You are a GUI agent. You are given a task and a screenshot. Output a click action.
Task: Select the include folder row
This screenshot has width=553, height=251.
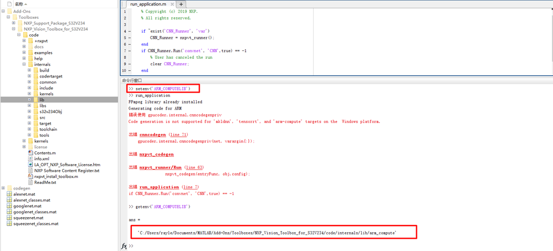[x=59, y=88]
